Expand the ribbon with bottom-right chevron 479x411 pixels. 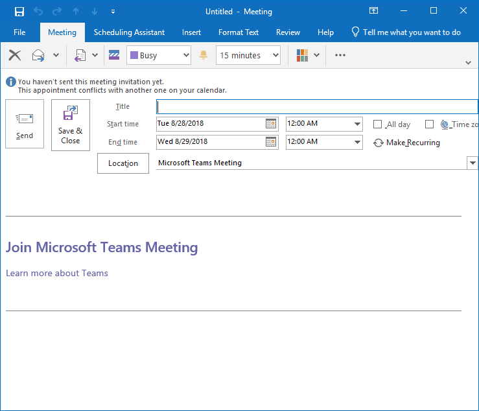pos(468,63)
